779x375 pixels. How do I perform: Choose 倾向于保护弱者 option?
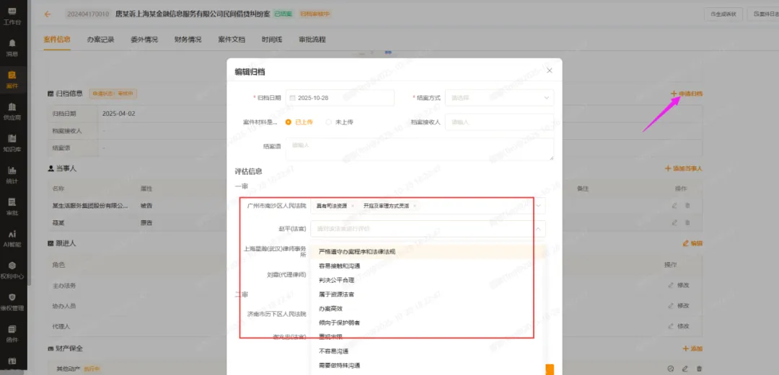(x=427, y=323)
